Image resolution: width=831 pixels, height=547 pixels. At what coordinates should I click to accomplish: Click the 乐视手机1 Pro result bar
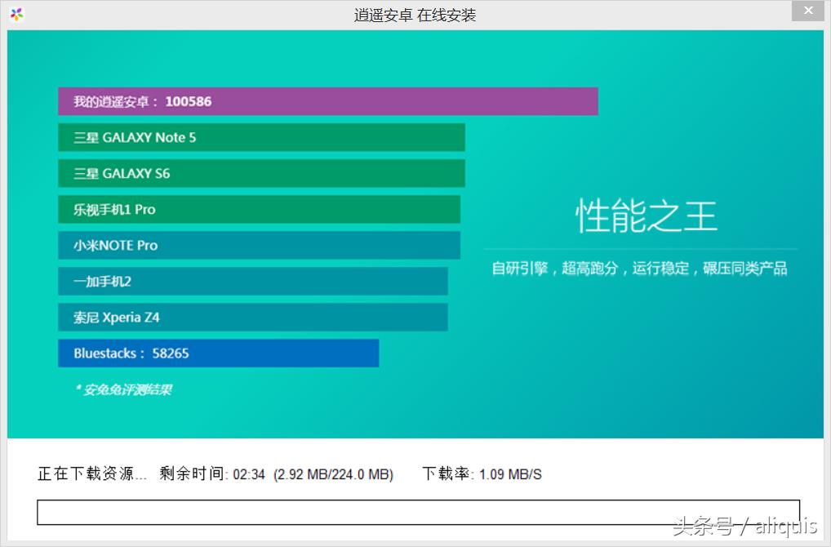(257, 210)
